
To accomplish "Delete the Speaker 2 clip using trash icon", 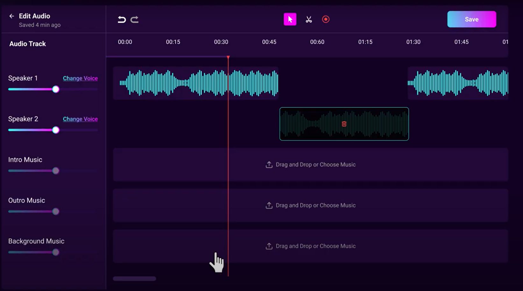I will click(344, 124).
